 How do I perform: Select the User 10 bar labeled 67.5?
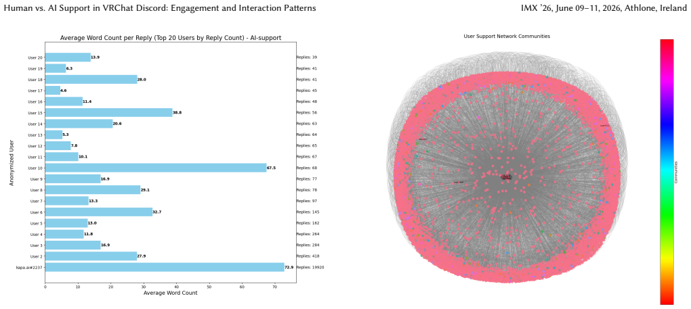click(156, 168)
